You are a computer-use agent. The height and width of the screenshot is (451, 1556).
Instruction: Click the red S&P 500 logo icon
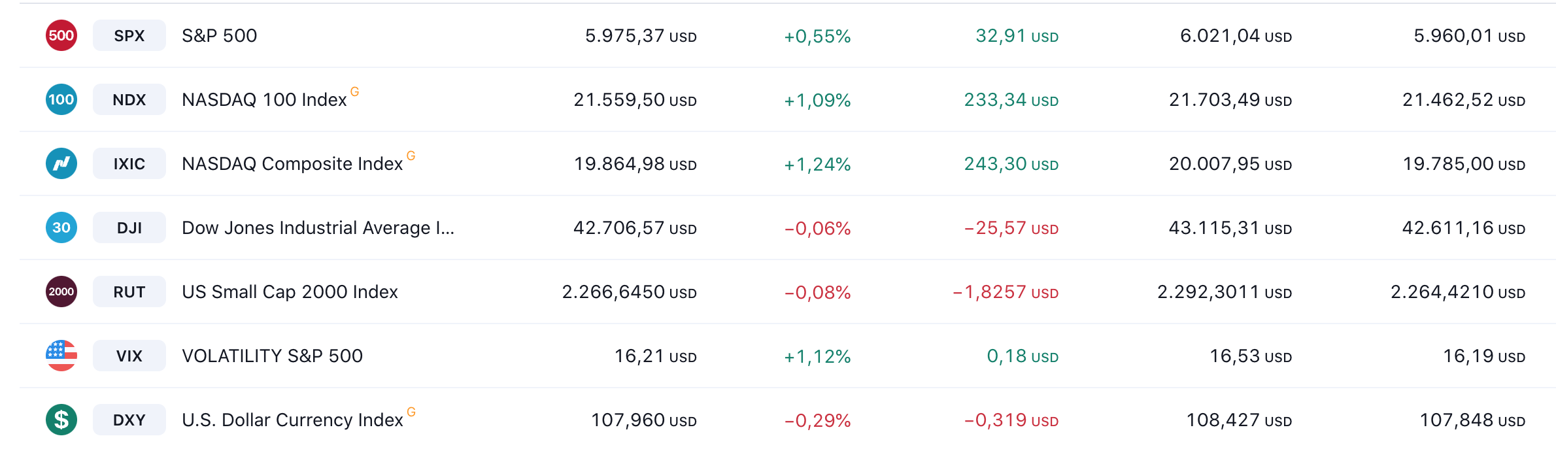[61, 35]
